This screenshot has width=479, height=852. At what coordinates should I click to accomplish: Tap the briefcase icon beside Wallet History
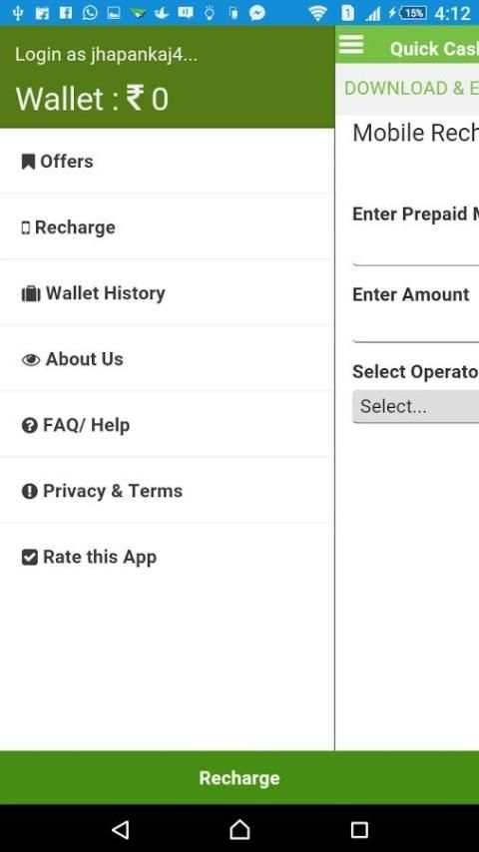point(31,294)
